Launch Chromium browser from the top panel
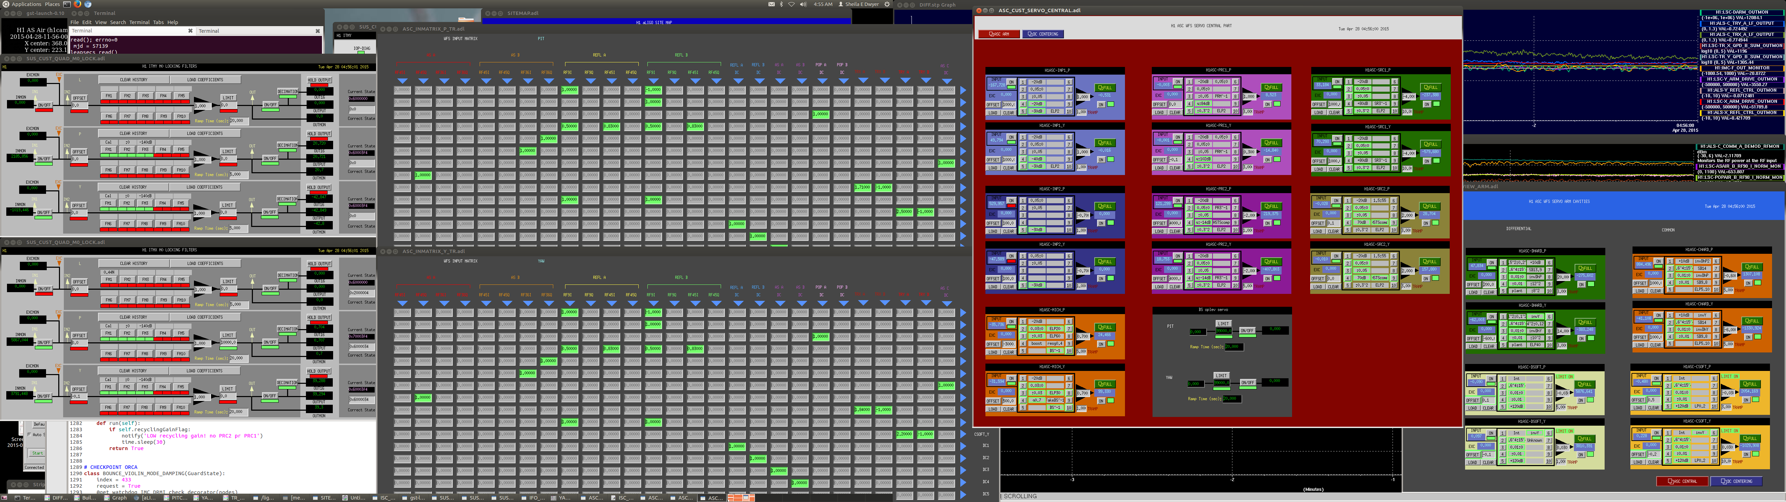Image resolution: width=1786 pixels, height=502 pixels. (88, 4)
